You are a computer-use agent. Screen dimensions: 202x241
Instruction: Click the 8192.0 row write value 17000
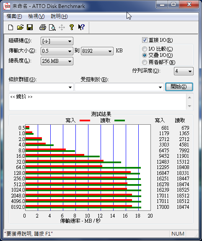click(163, 207)
